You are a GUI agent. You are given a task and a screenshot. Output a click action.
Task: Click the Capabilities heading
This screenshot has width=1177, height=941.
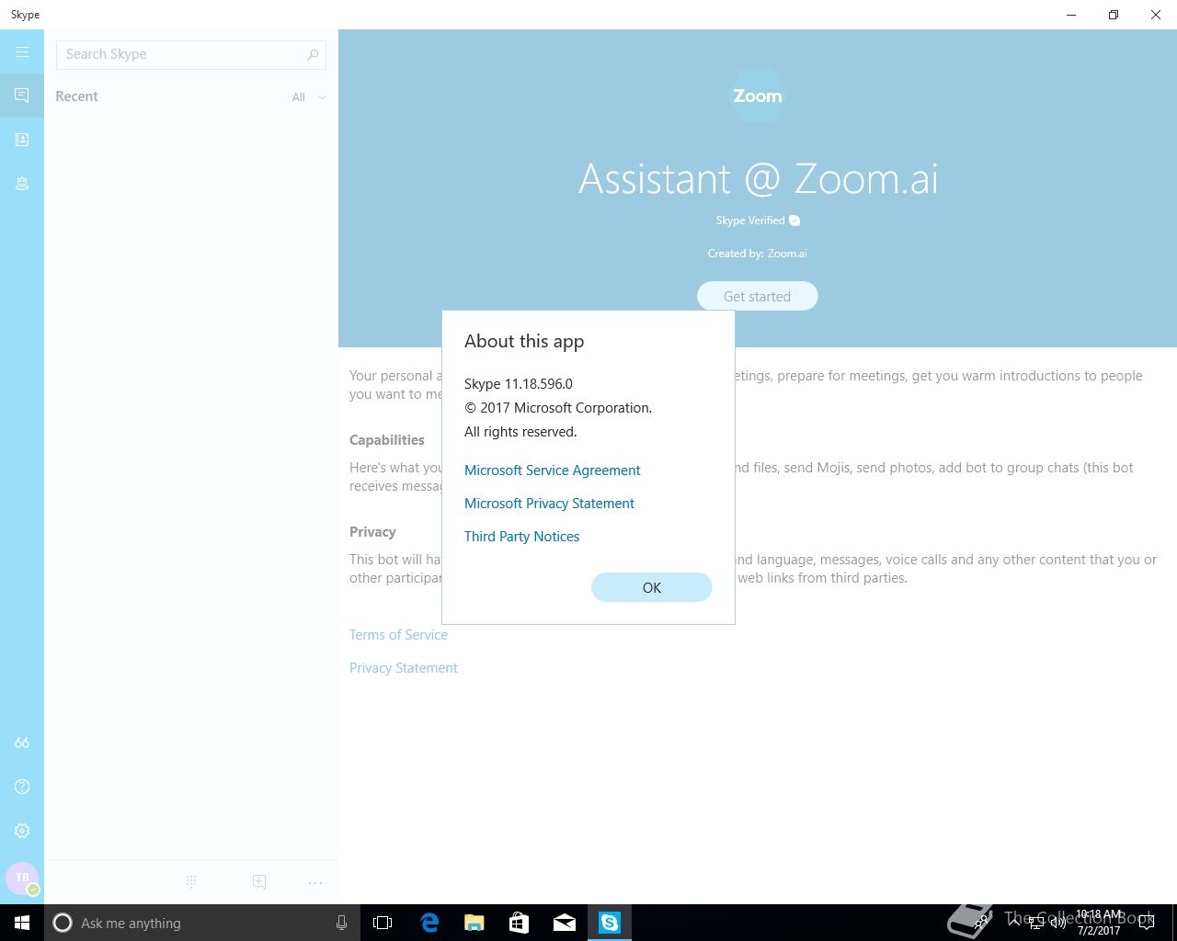[386, 439]
